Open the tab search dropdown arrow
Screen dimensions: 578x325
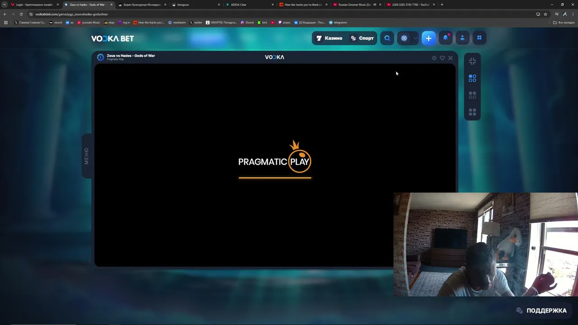5,5
